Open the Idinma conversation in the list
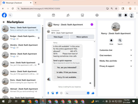Viewport: 138px width, 104px height. coord(21,55)
